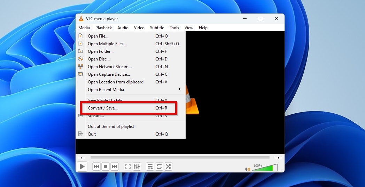
Task: Toggle loop repeat mode
Action: pyautogui.click(x=159, y=166)
